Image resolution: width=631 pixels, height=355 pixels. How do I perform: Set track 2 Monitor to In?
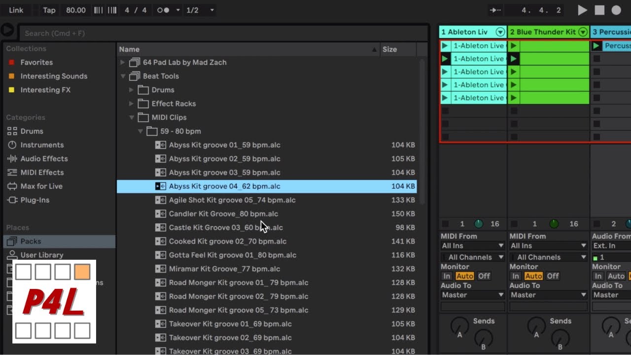tap(516, 276)
